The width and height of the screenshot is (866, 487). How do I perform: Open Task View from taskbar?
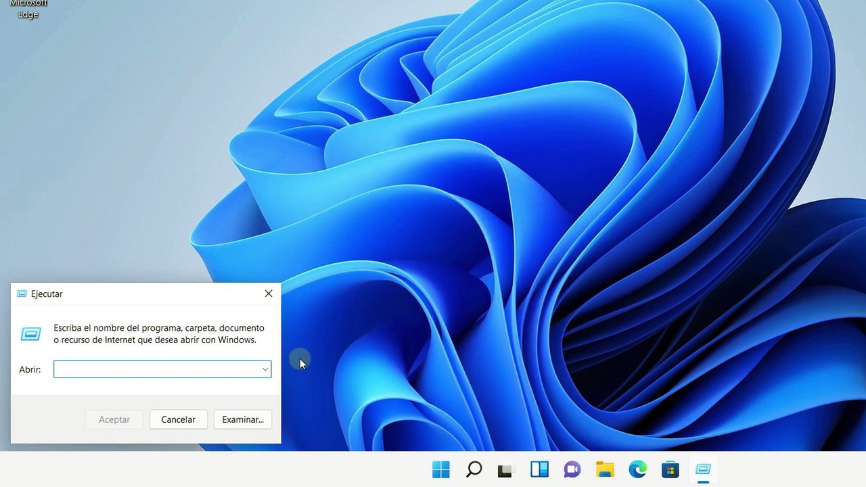pyautogui.click(x=506, y=469)
